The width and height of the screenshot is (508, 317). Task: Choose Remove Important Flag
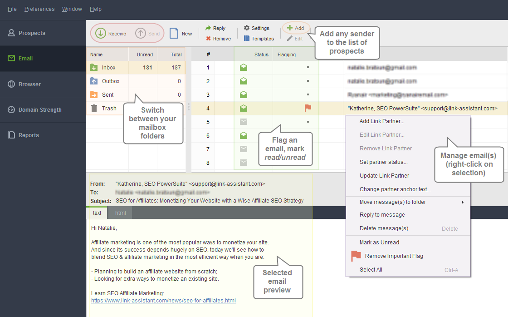[x=408, y=256]
